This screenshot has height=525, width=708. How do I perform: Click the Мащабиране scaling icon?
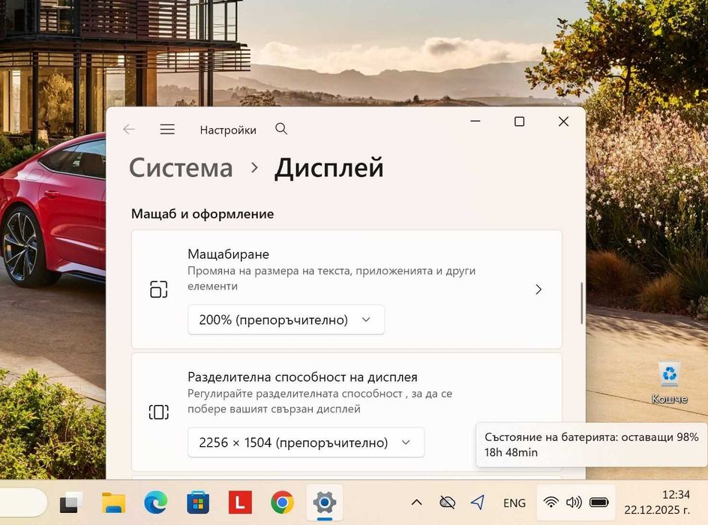pos(158,289)
